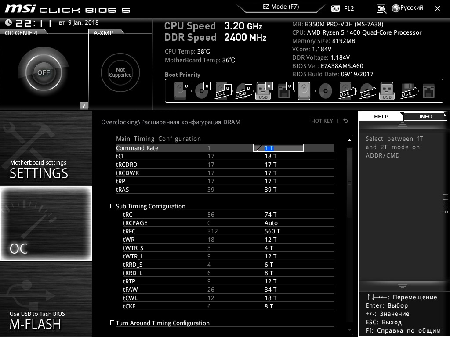Select the highlighted USB key boot device with U badge
Image resolution: width=450 pixels, height=337 pixels.
pyautogui.click(x=264, y=91)
